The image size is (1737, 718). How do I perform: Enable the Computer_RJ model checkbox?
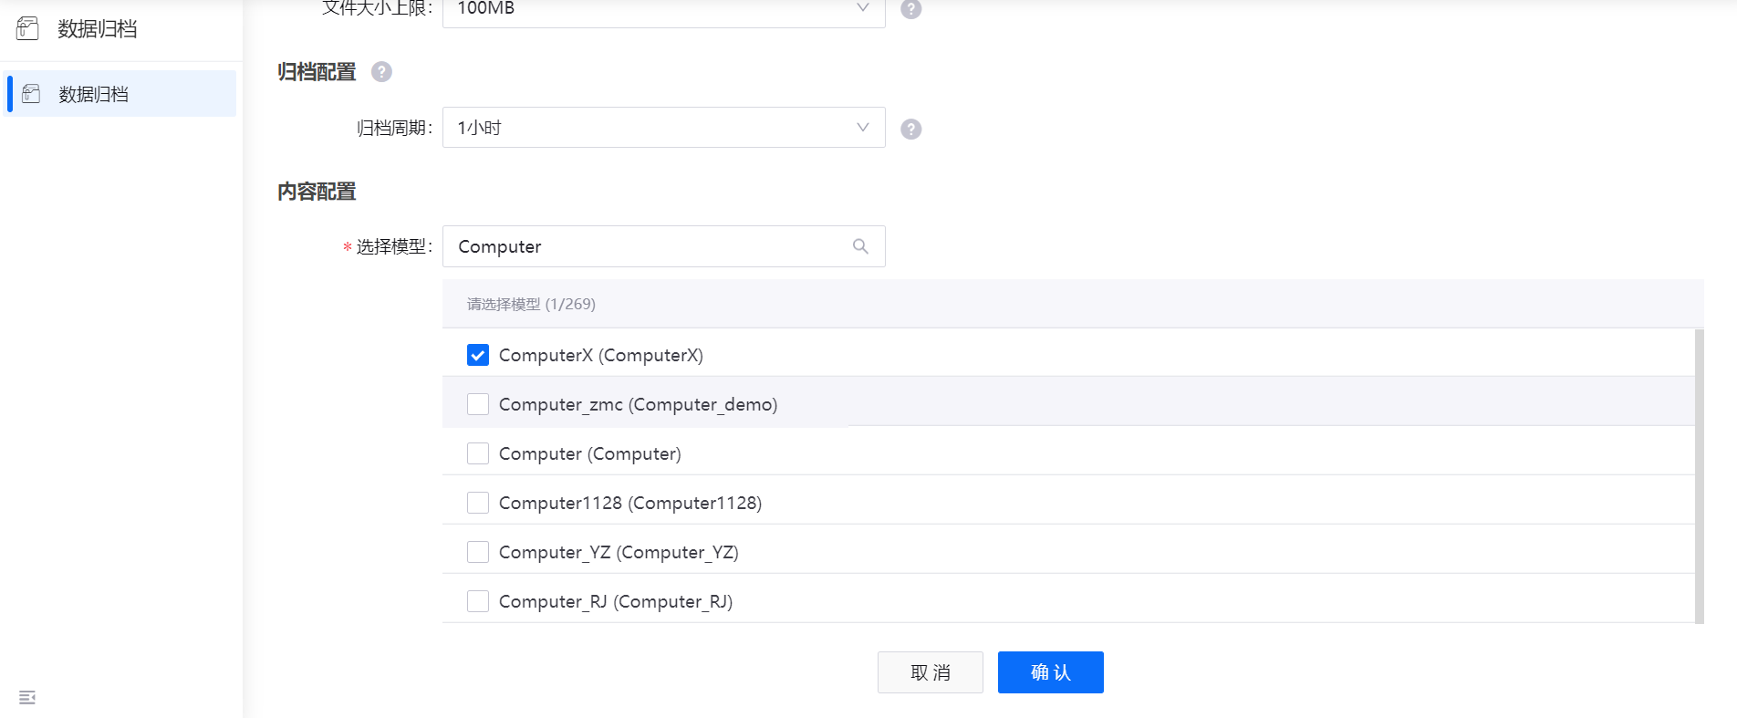click(478, 601)
